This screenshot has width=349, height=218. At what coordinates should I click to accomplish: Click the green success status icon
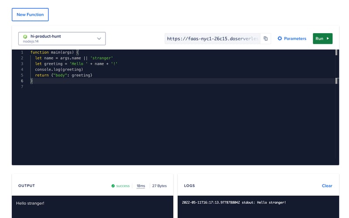[113, 186]
